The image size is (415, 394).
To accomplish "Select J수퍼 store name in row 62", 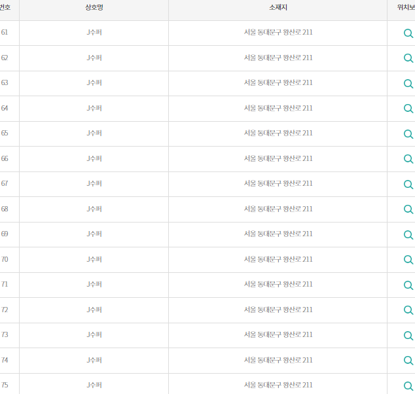I will [94, 58].
